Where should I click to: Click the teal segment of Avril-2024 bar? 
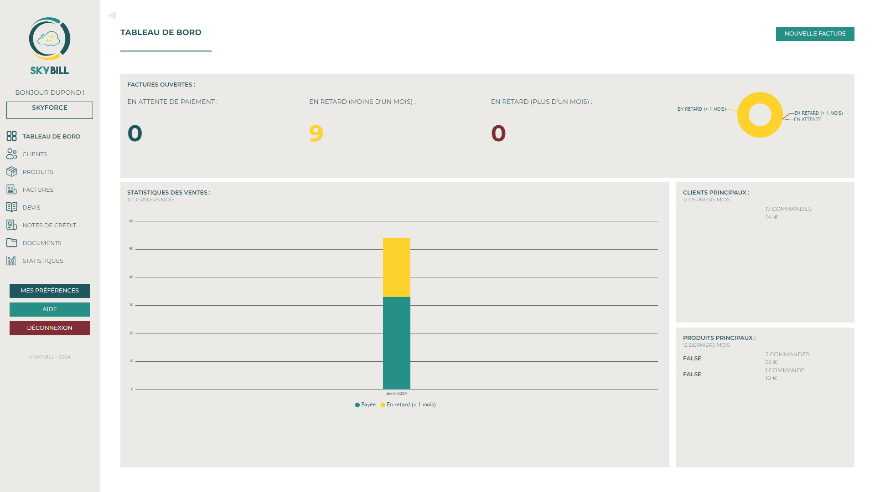[x=397, y=343]
